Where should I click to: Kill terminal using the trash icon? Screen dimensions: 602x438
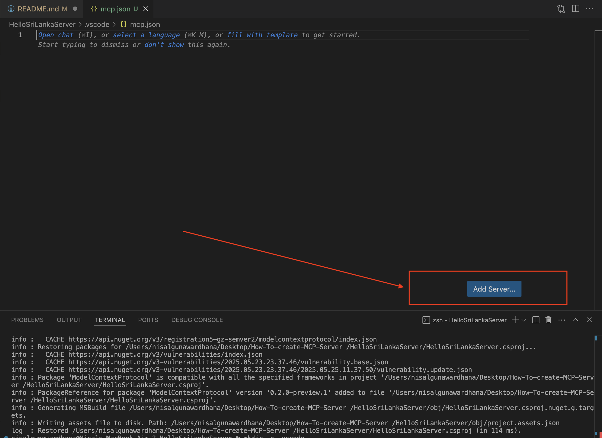point(548,320)
